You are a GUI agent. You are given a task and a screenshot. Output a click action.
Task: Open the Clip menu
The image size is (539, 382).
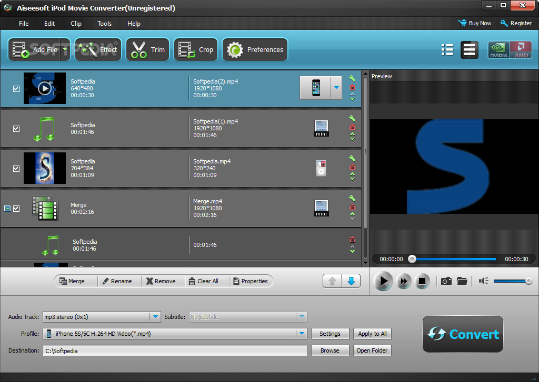click(76, 23)
